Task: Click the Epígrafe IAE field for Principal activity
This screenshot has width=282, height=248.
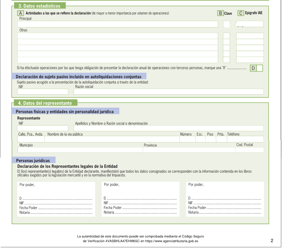Action: (x=250, y=24)
